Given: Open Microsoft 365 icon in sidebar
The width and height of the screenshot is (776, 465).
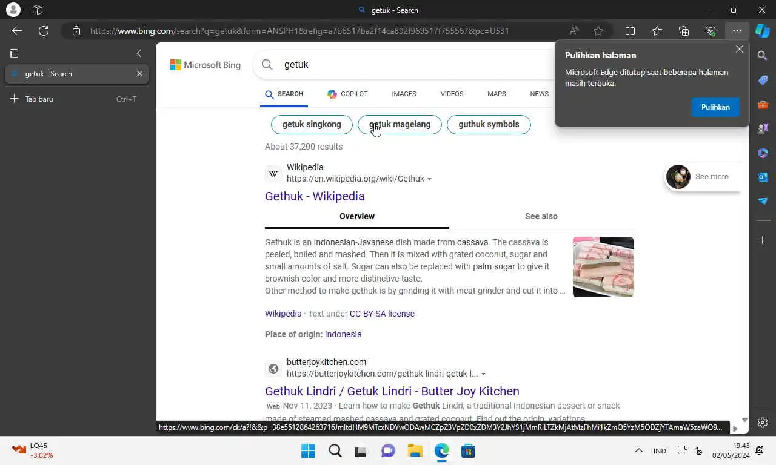Looking at the screenshot, I should pos(763,153).
